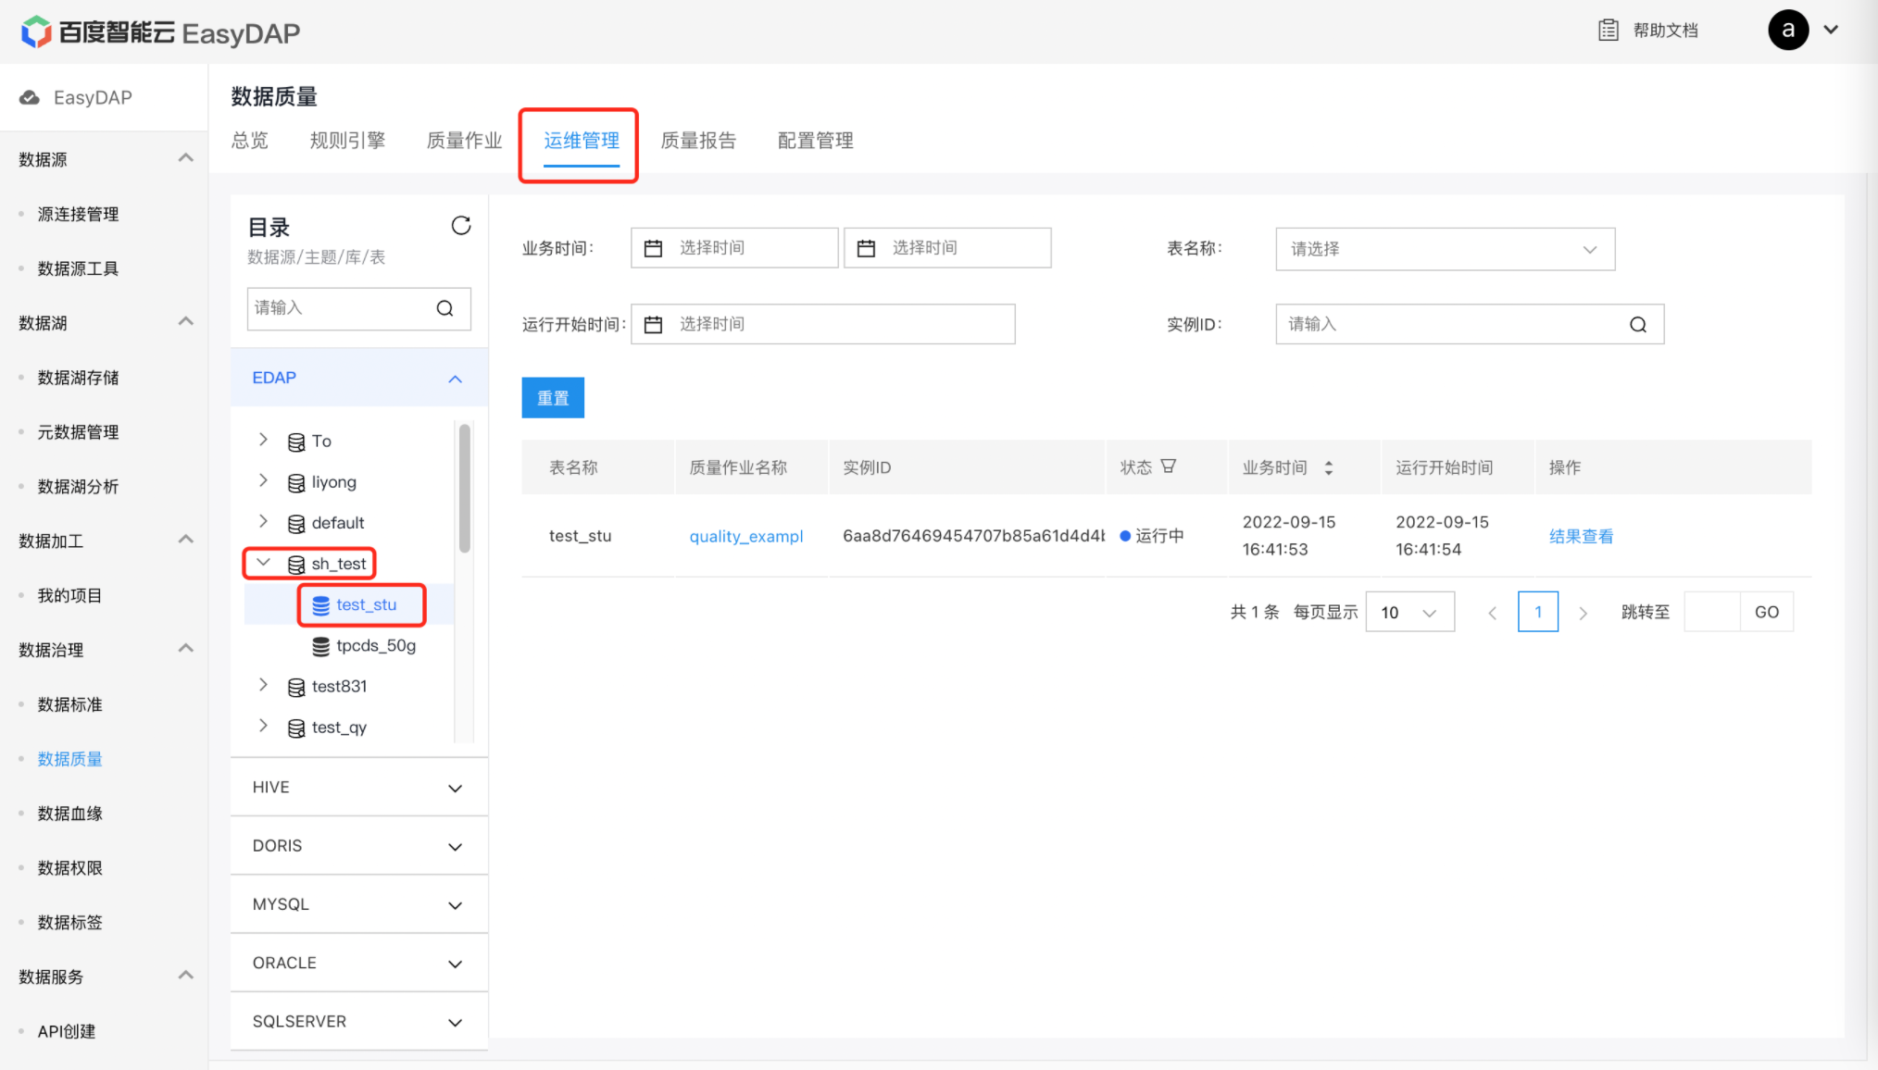Viewport: 1878px width, 1070px height.
Task: Click the calendar icon in the 运行开始时间 field
Action: point(653,324)
